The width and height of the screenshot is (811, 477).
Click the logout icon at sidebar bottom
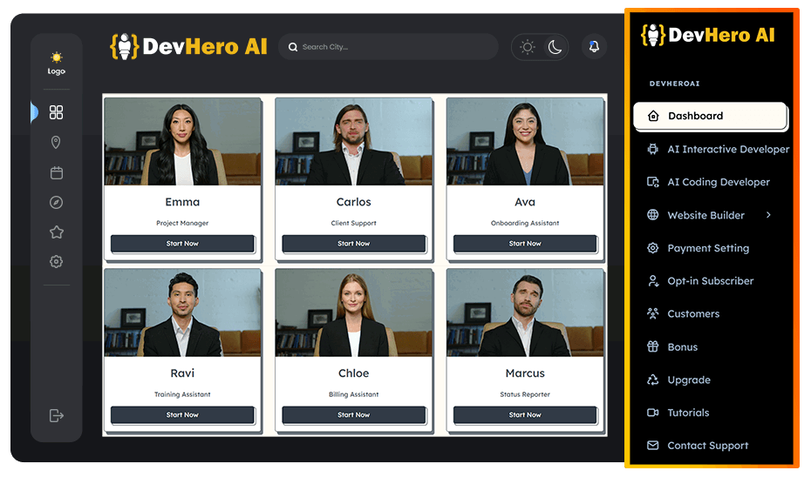tap(56, 416)
